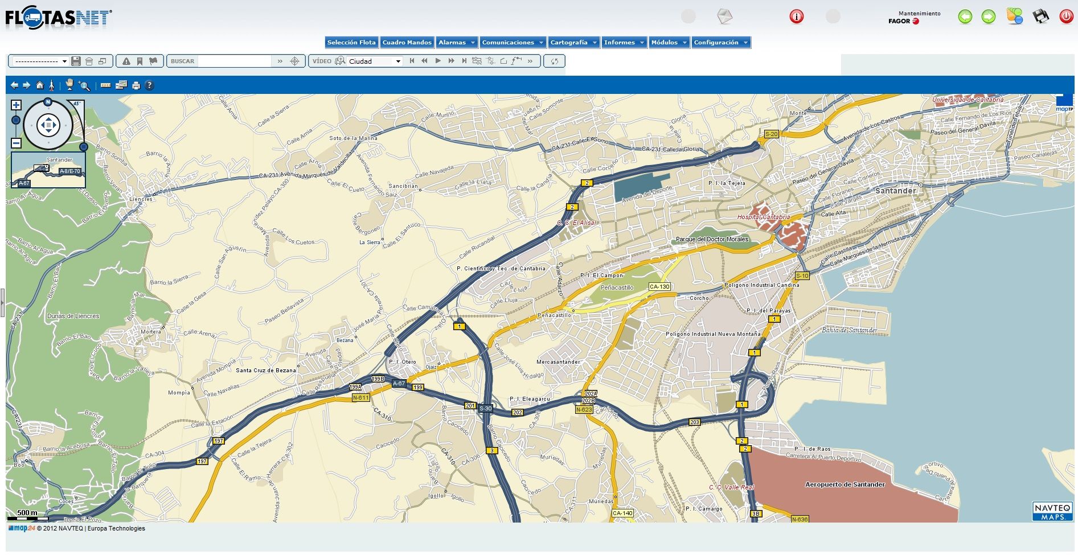The width and height of the screenshot is (1078, 555).
Task: Open the Configuración menu
Action: (721, 42)
